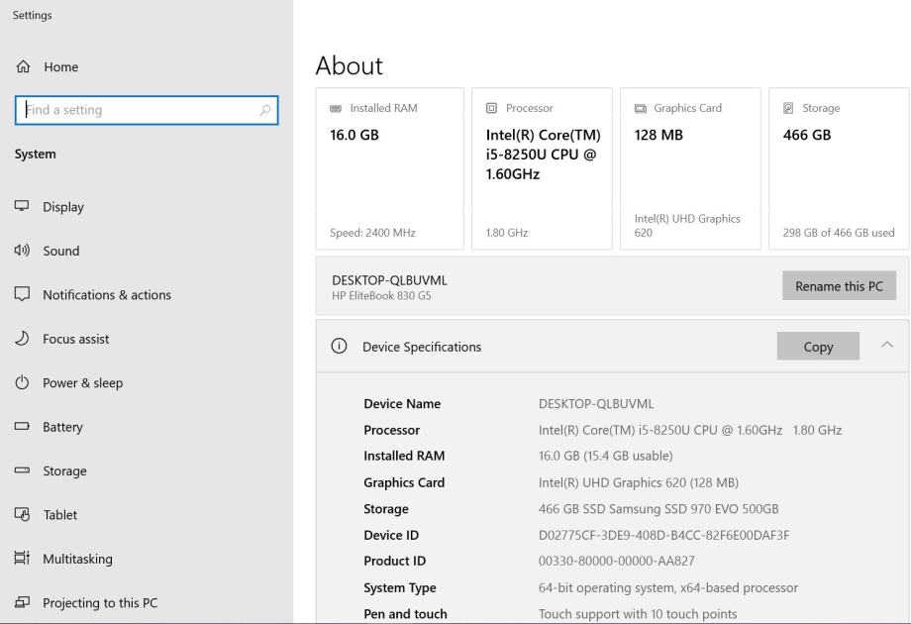Click the Tablet icon in sidebar
Screen dimensions: 911x624
point(22,515)
